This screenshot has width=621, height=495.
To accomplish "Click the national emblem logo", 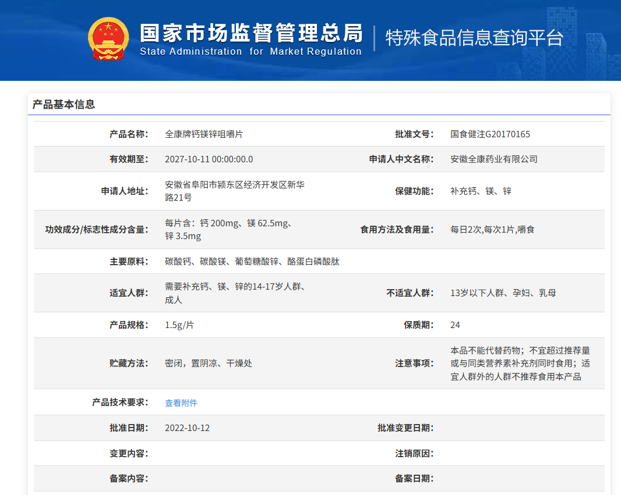I will click(108, 39).
